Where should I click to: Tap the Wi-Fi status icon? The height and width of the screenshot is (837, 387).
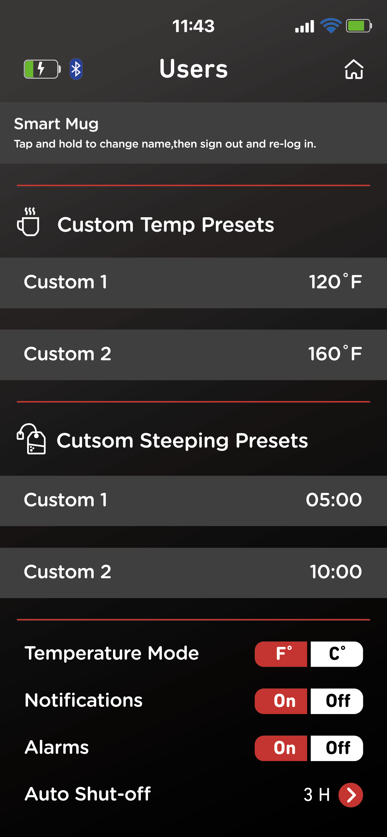330,26
